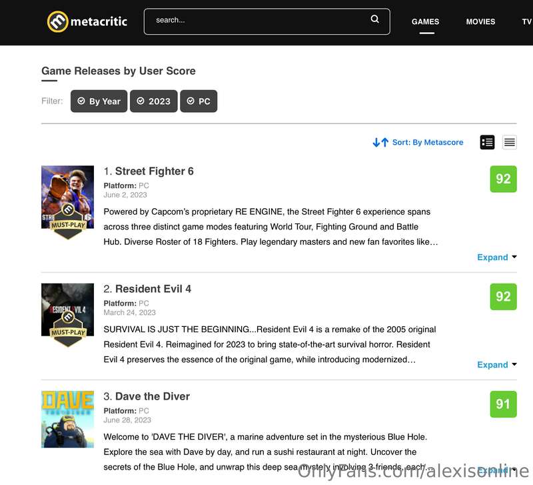Open the Dave the Diver title link

(153, 396)
